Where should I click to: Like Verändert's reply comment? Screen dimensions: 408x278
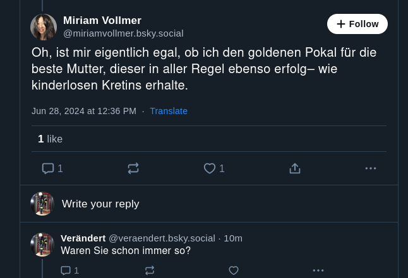pos(234,270)
